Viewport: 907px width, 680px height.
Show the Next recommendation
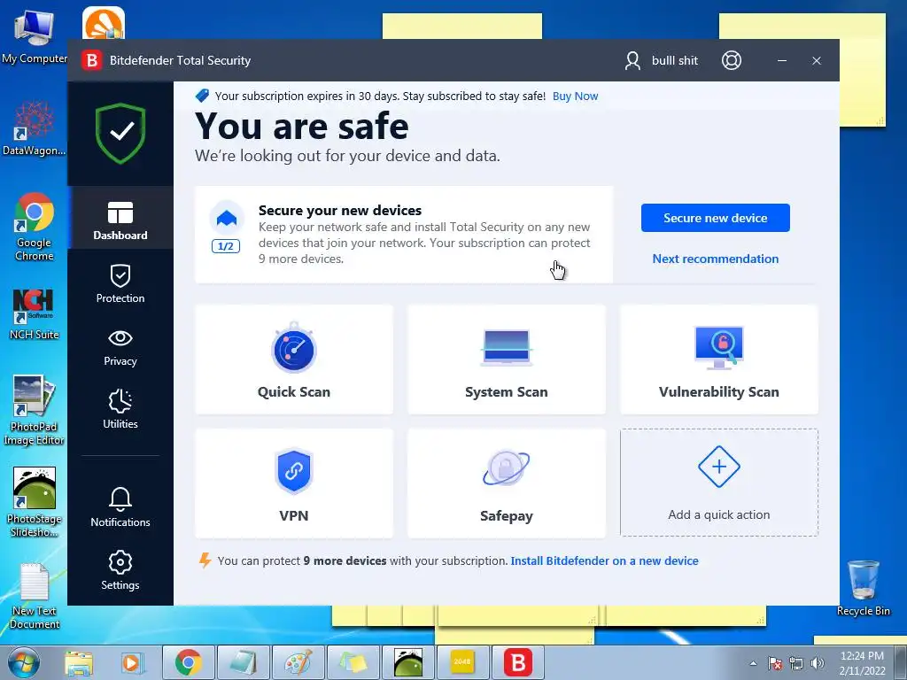point(715,259)
